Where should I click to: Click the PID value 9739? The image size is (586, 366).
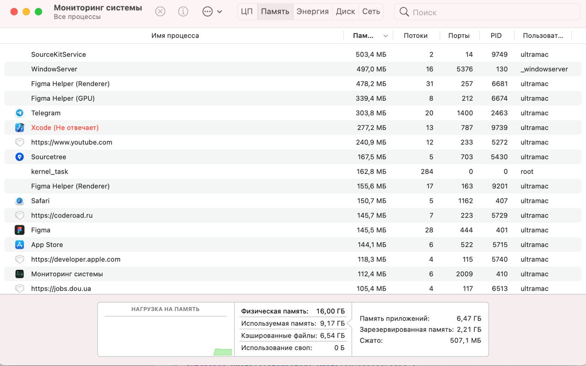(499, 127)
